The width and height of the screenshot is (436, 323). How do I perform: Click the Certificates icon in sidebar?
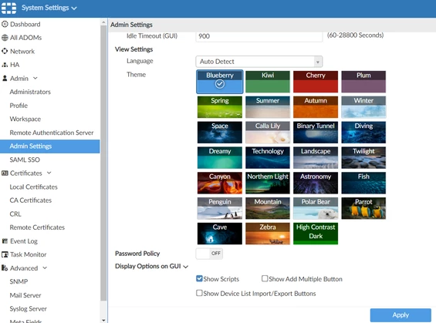(5, 173)
